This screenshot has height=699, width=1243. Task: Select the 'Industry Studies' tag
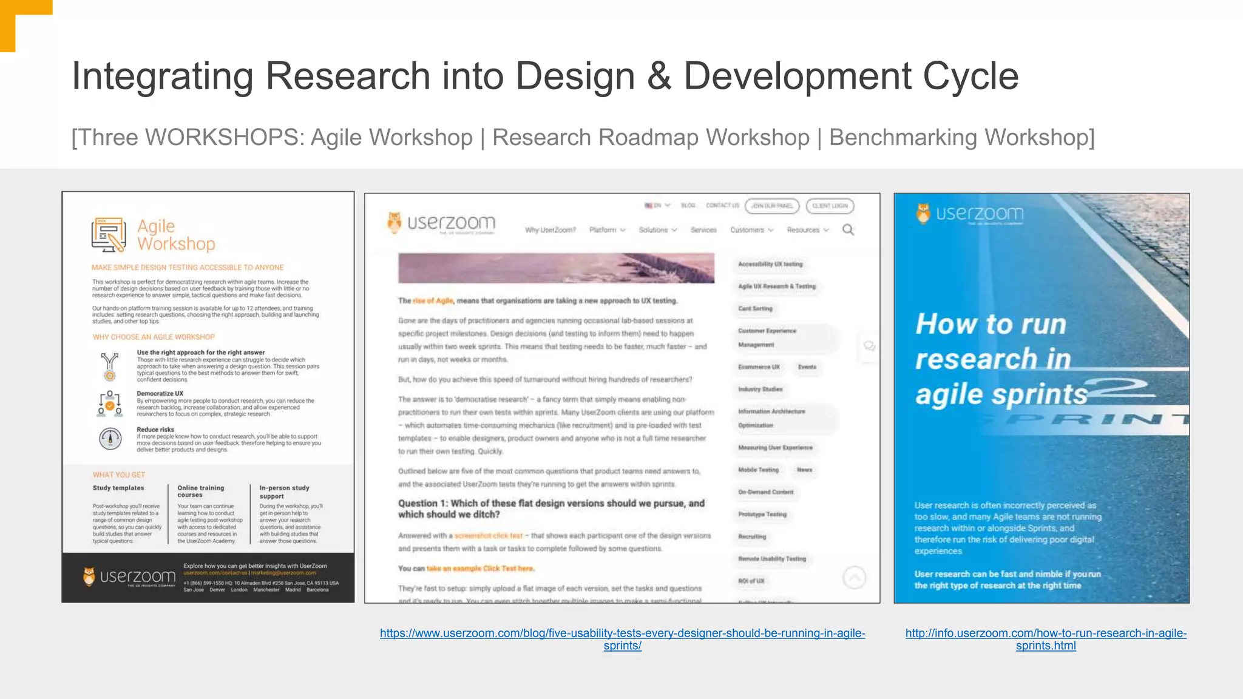pyautogui.click(x=760, y=390)
